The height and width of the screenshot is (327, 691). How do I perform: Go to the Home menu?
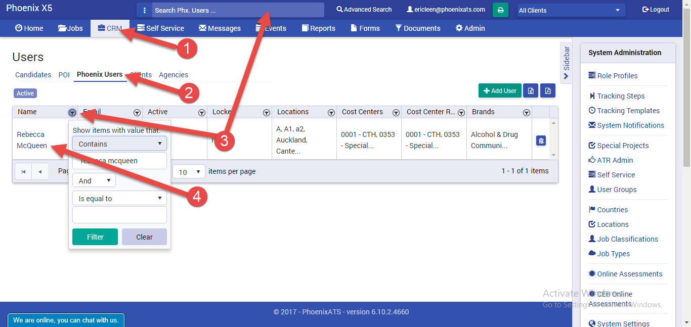click(x=29, y=28)
